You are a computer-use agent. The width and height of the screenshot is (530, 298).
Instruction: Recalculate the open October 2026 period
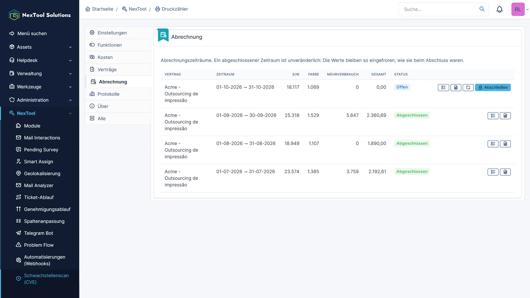click(x=468, y=87)
